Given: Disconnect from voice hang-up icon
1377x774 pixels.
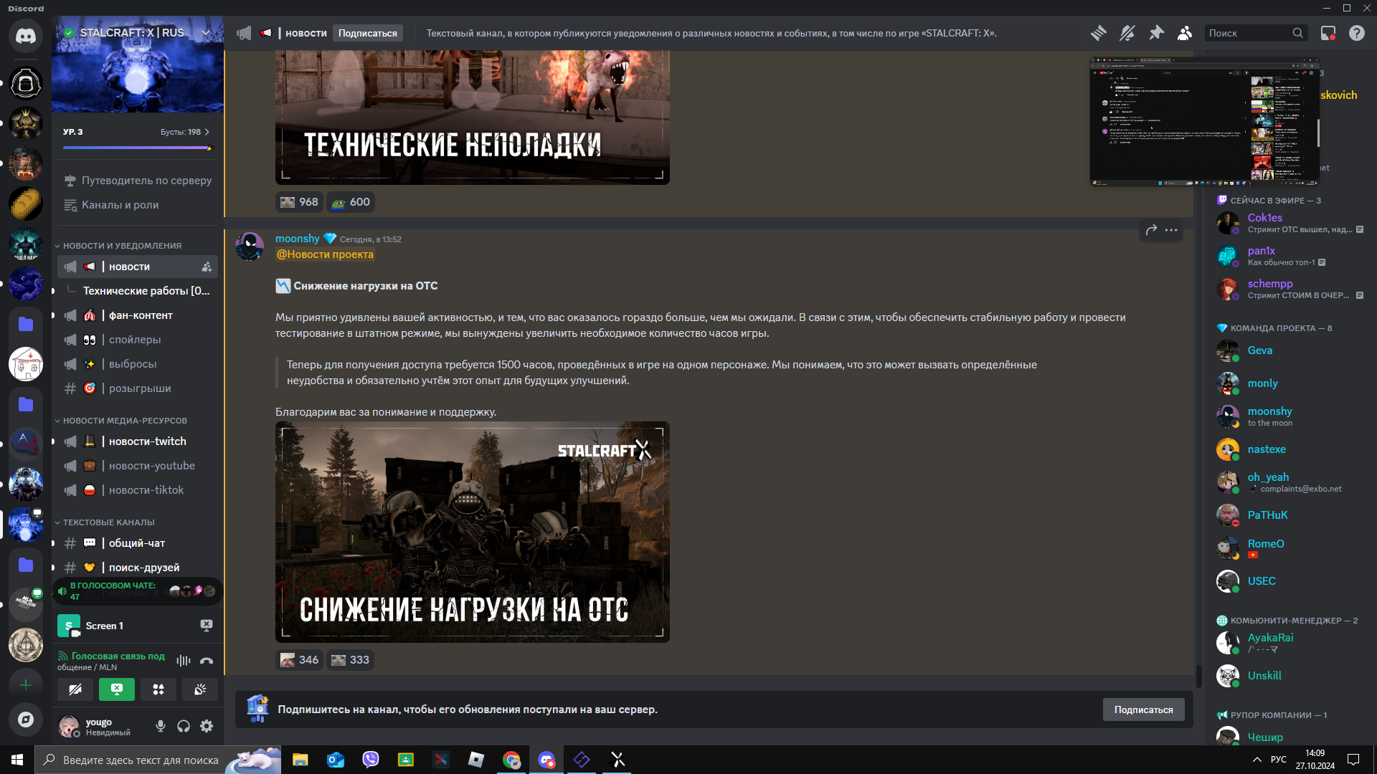Looking at the screenshot, I should point(207,661).
